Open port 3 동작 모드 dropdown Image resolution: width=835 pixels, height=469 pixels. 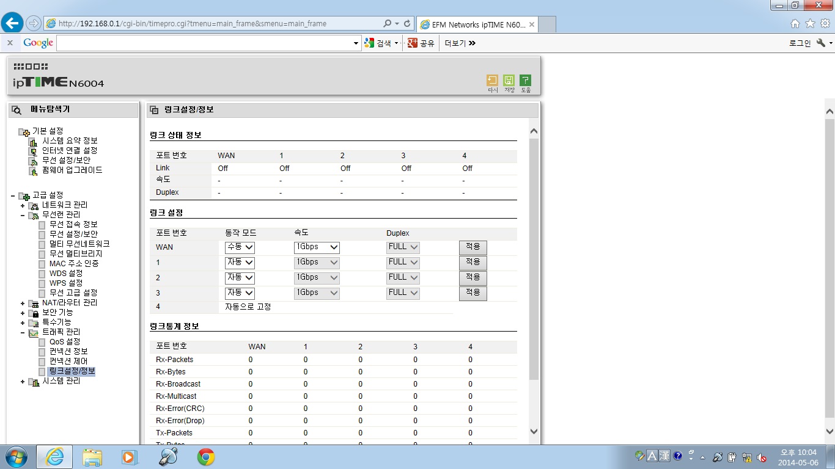pos(240,293)
